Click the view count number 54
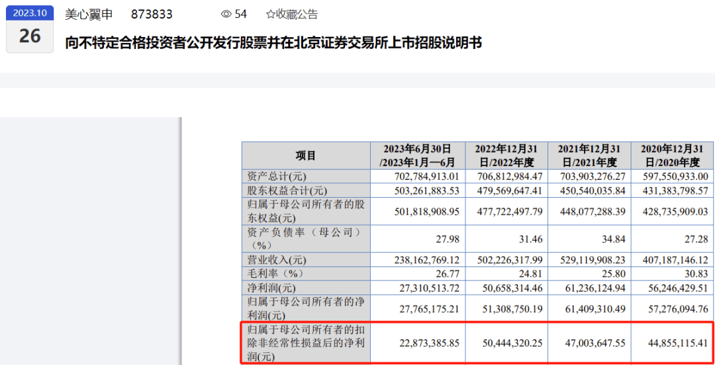715x365 pixels. point(241,14)
